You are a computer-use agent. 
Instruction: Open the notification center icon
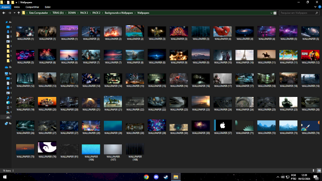[x=316, y=177]
